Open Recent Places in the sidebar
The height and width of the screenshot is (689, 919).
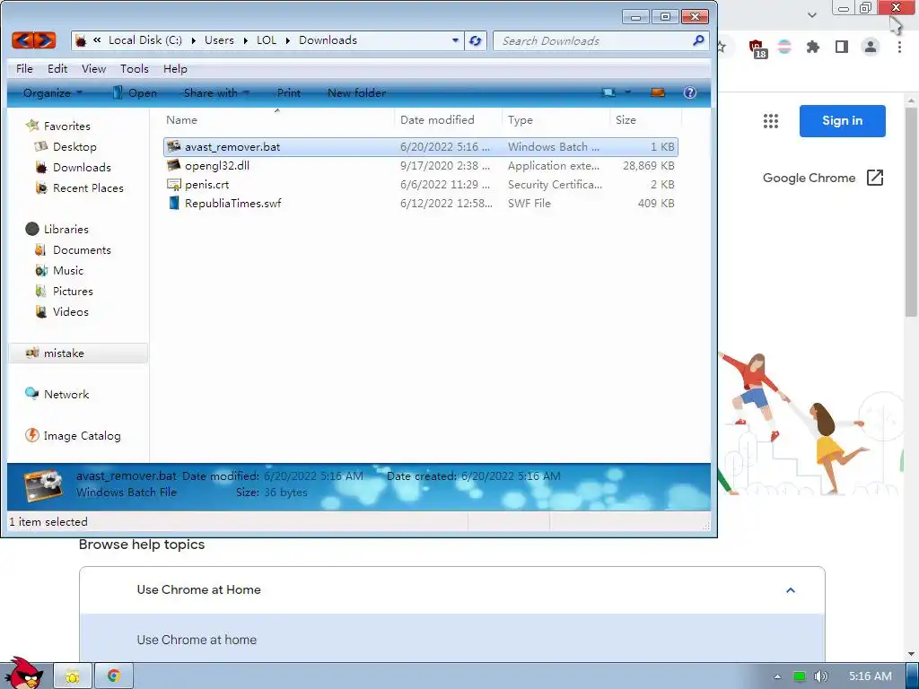(x=79, y=188)
